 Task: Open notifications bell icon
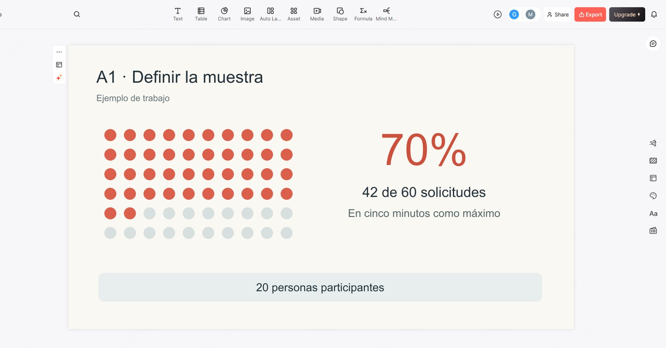click(654, 14)
